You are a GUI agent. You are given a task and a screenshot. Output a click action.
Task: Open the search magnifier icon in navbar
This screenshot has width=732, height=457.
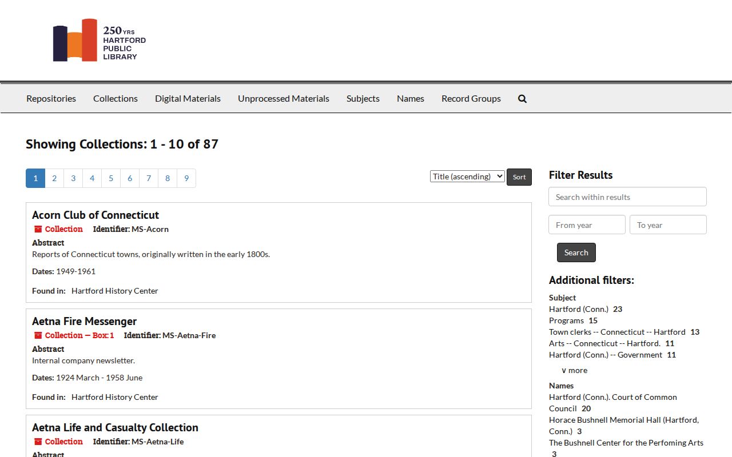click(x=522, y=99)
